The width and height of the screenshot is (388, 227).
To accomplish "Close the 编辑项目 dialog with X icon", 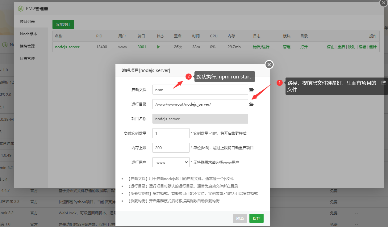I will click(x=269, y=65).
